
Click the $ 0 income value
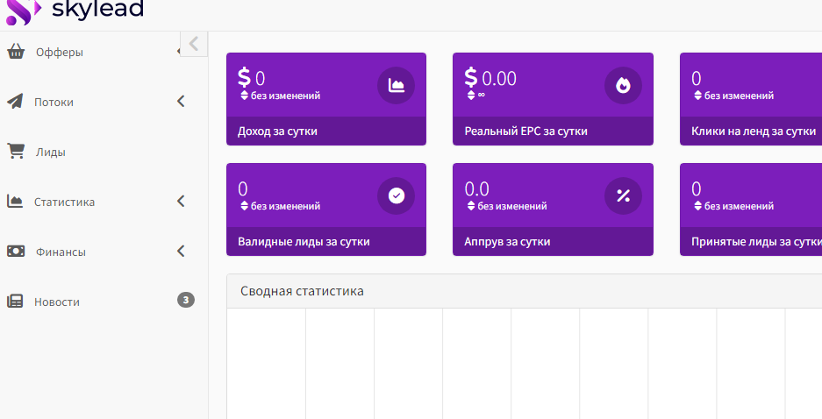[x=252, y=78]
